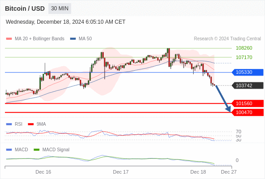Click the Dec 17 date axis label
The height and width of the screenshot is (179, 265).
tap(121, 172)
